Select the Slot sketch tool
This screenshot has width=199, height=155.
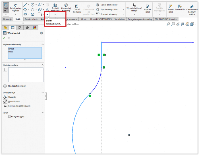[25, 14]
